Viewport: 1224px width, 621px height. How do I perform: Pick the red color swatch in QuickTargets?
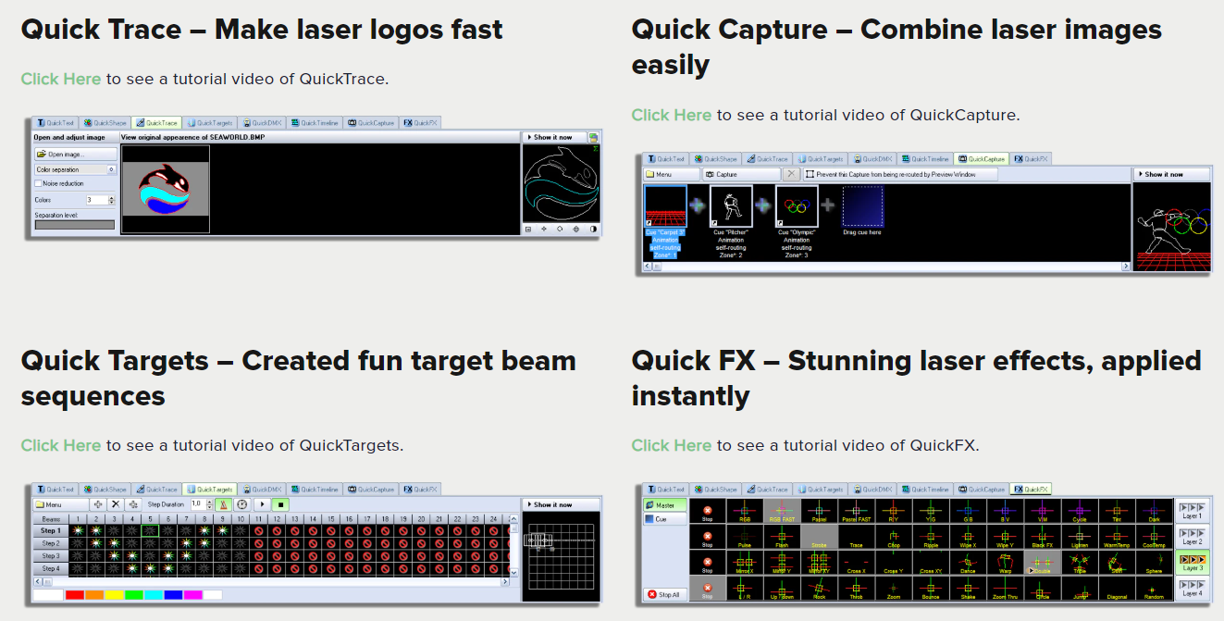(75, 594)
